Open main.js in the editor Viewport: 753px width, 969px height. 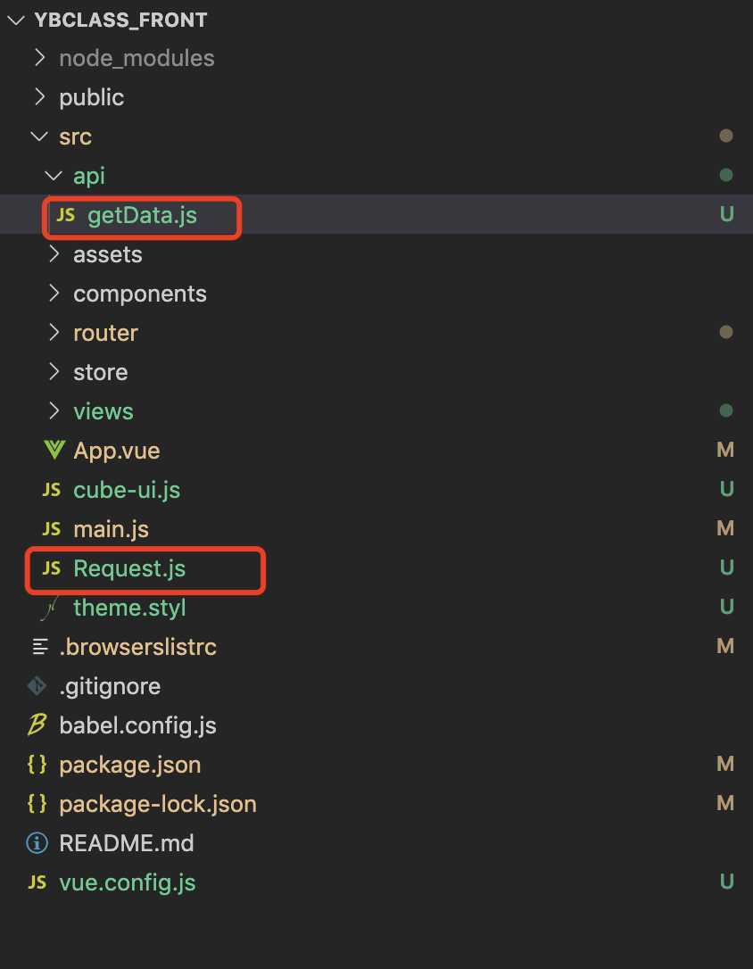pos(111,529)
